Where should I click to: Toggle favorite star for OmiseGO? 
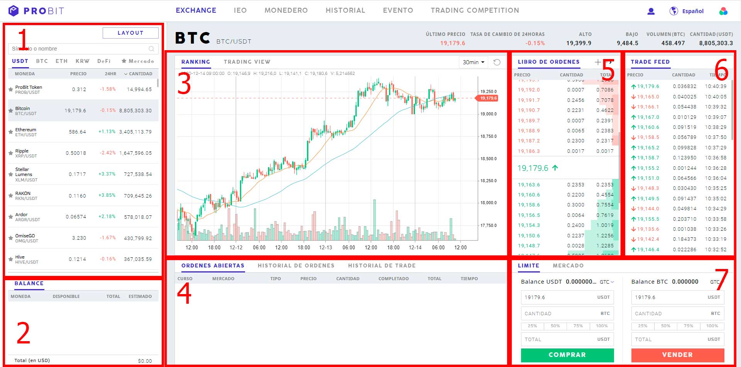point(11,238)
